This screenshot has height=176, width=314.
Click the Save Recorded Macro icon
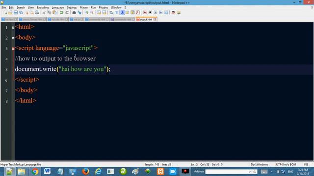[x=166, y=13]
